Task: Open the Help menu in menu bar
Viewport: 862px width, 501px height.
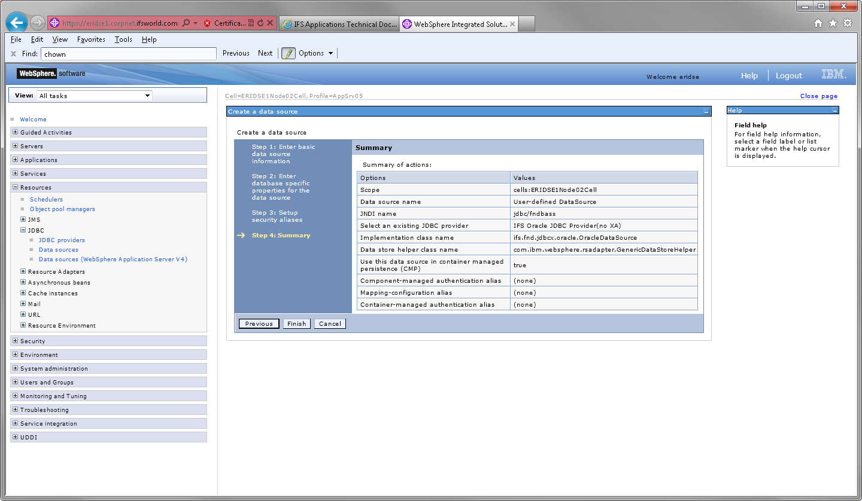Action: [149, 39]
